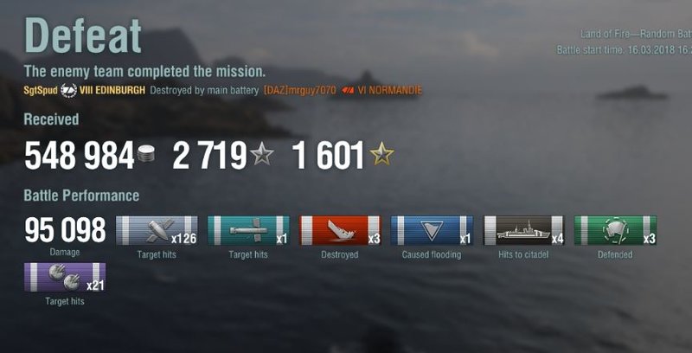Screen dimensions: 692x353
Task: Select the blue Caused flooding ribbon
Action: point(432,230)
